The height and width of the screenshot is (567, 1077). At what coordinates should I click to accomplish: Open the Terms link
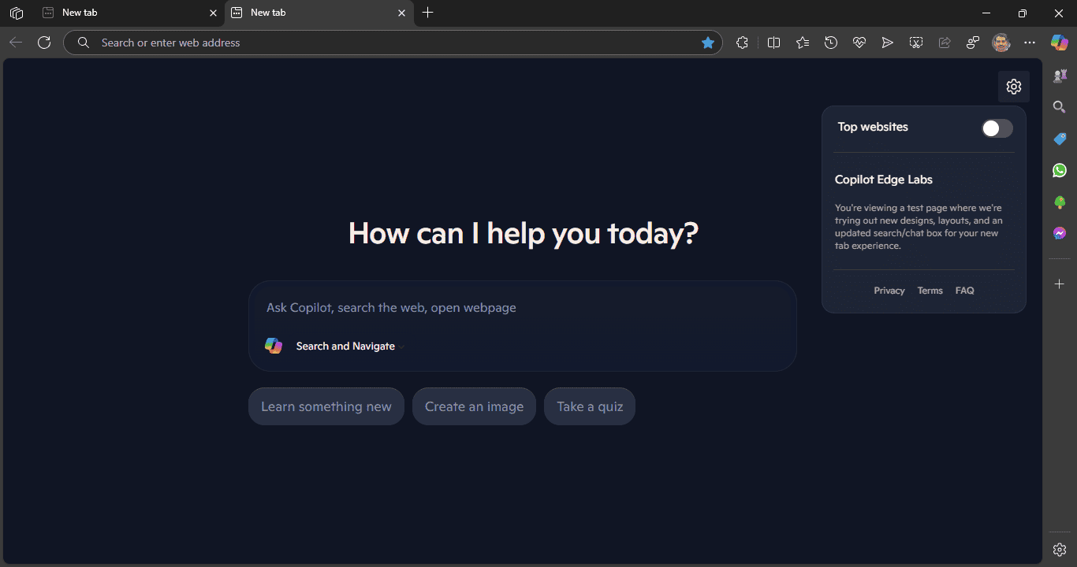pos(930,291)
